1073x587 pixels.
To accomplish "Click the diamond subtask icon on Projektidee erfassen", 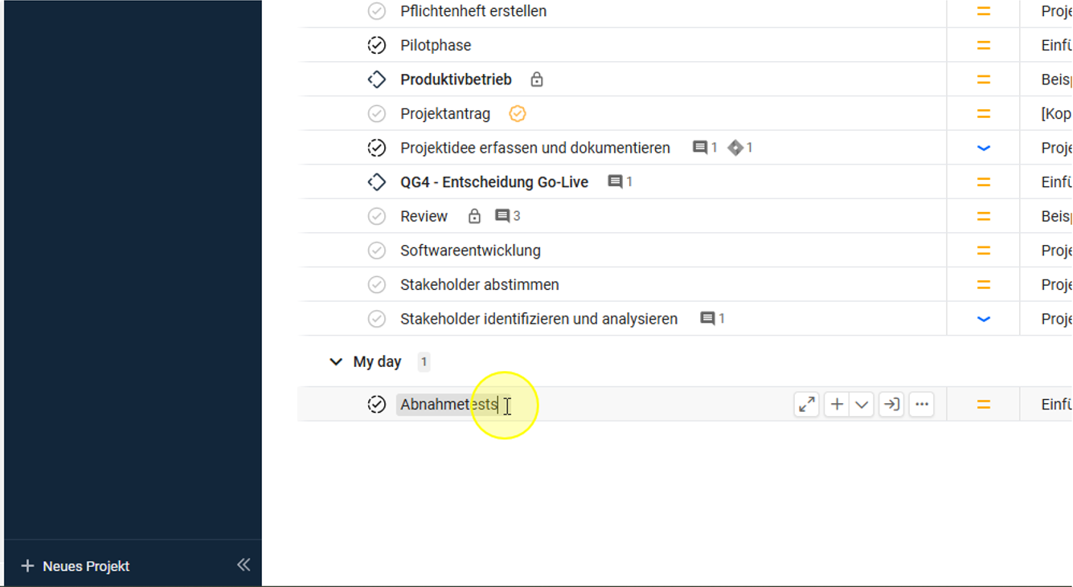I will 735,148.
